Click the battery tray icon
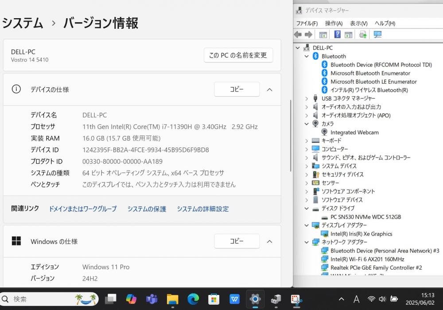This screenshot has height=310, width=443. tap(394, 298)
